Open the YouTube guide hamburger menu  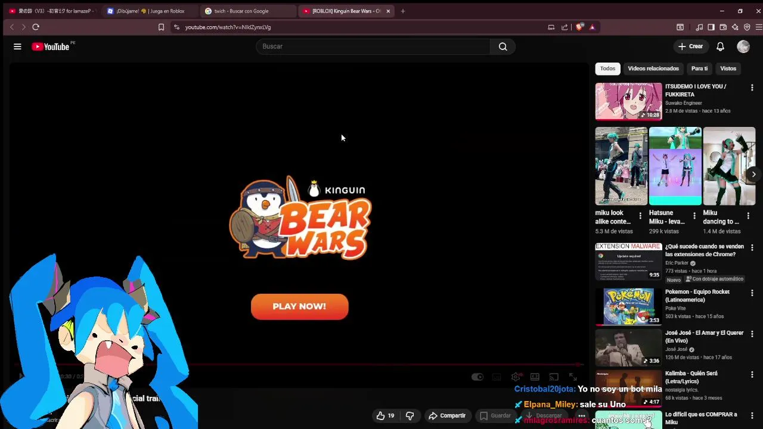click(x=17, y=46)
